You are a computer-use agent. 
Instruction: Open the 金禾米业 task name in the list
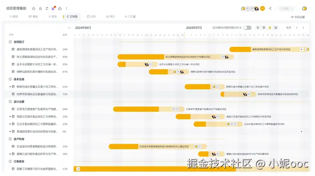(37, 64)
